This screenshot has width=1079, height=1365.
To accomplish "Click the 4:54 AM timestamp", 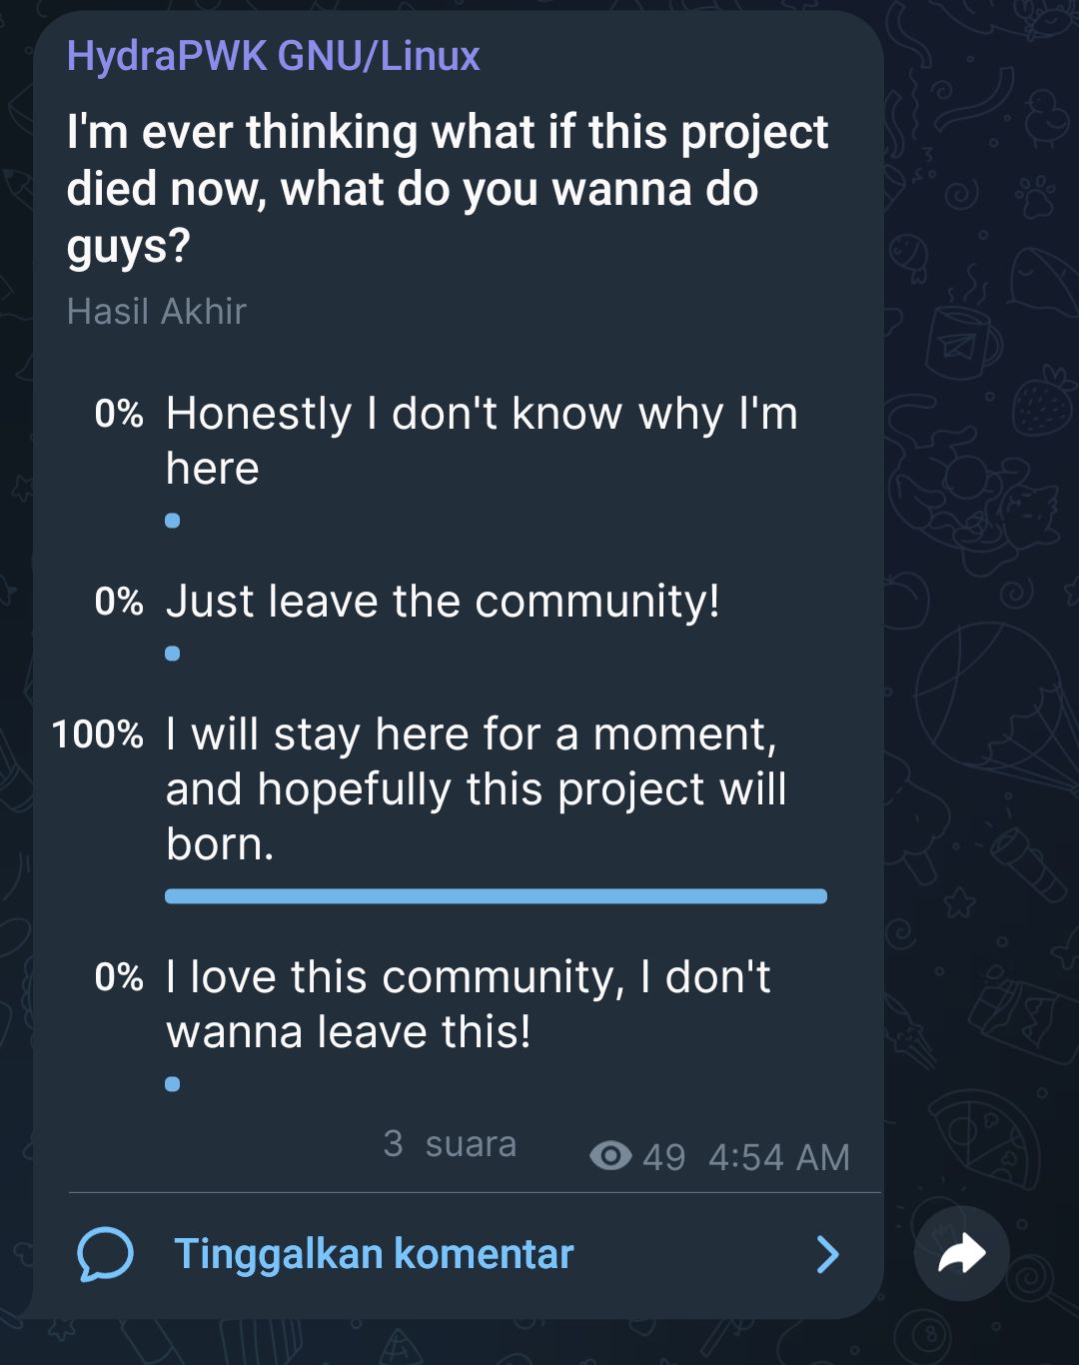I will [x=777, y=1156].
